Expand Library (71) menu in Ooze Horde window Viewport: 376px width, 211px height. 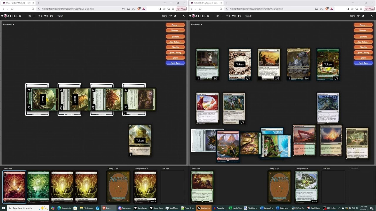pos(113,169)
